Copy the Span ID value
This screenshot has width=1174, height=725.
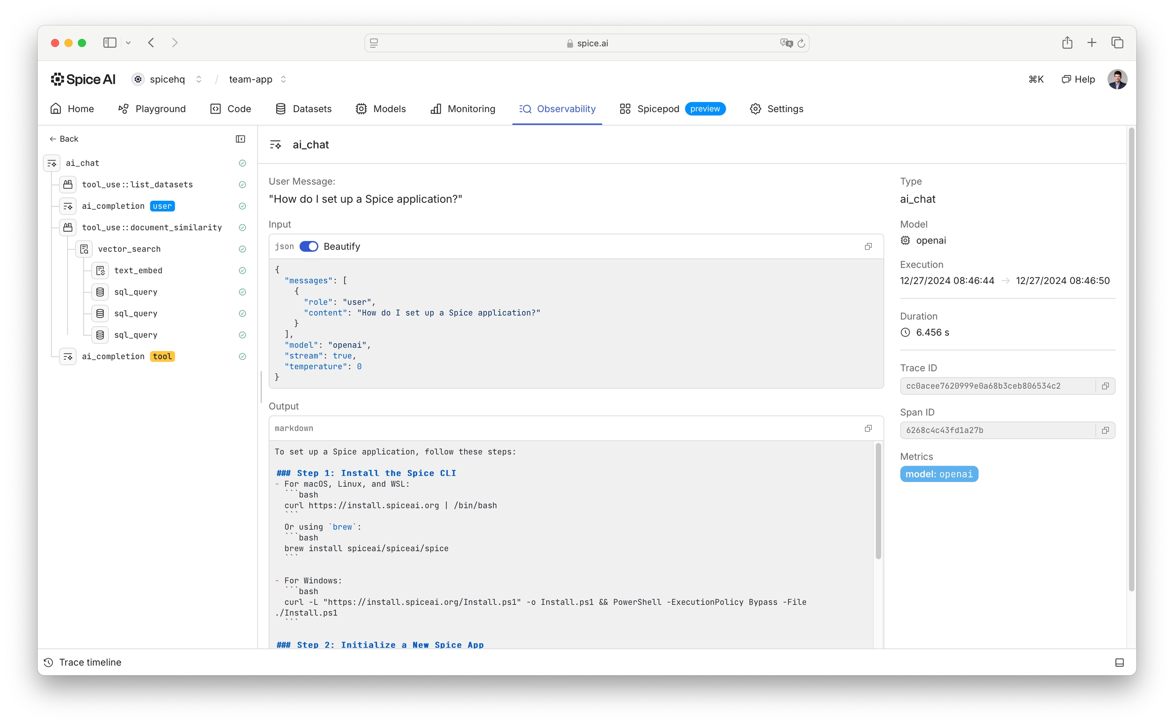1105,431
